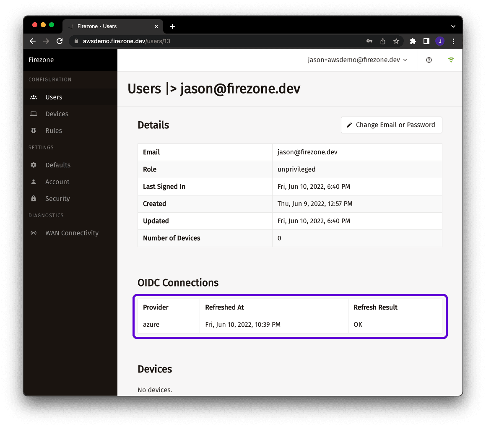The height and width of the screenshot is (427, 486).
Task: Open the Devices page via its laptop icon
Action: point(34,114)
